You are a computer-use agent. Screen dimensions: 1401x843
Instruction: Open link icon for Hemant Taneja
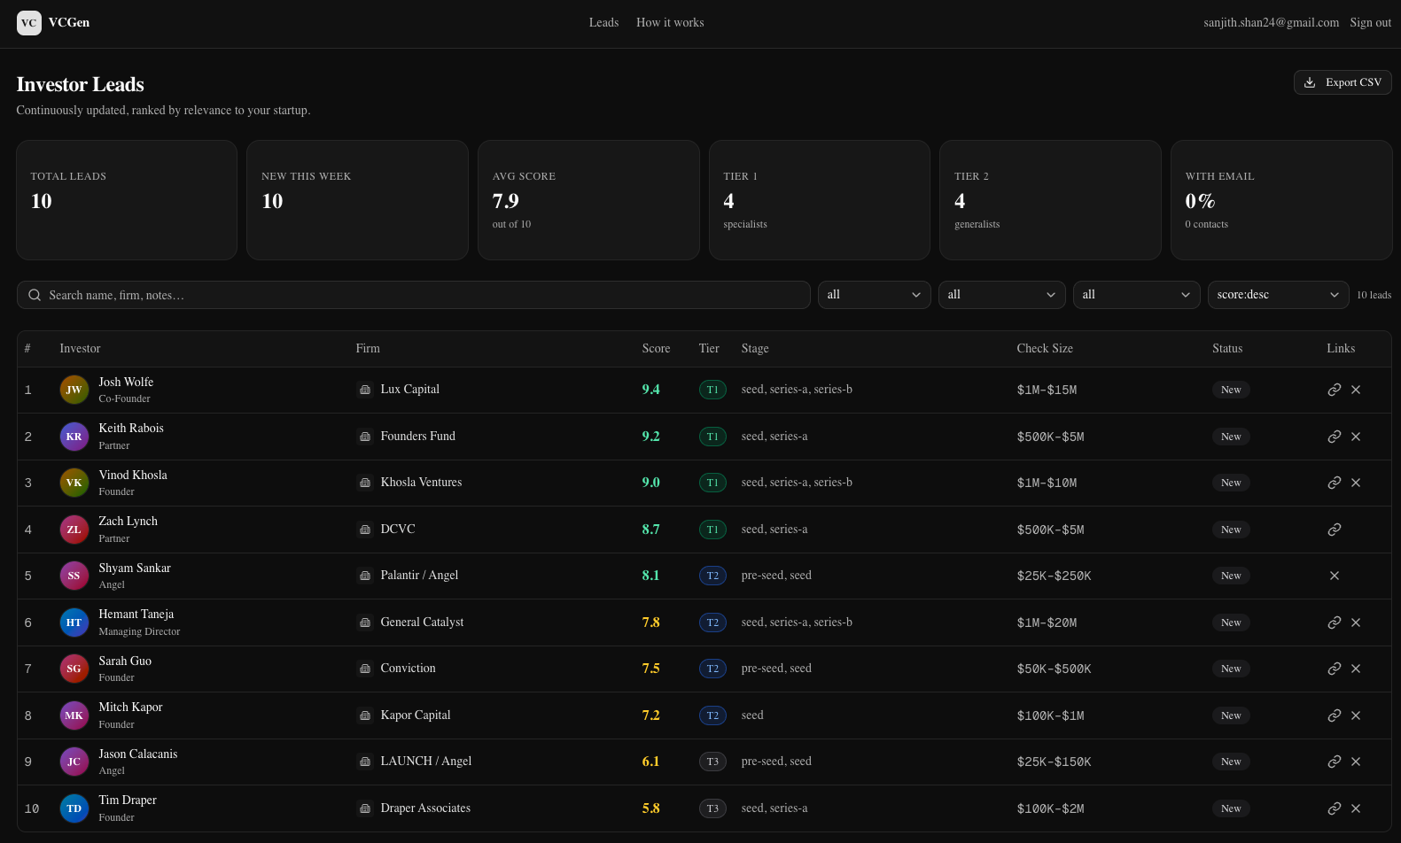[1334, 623]
